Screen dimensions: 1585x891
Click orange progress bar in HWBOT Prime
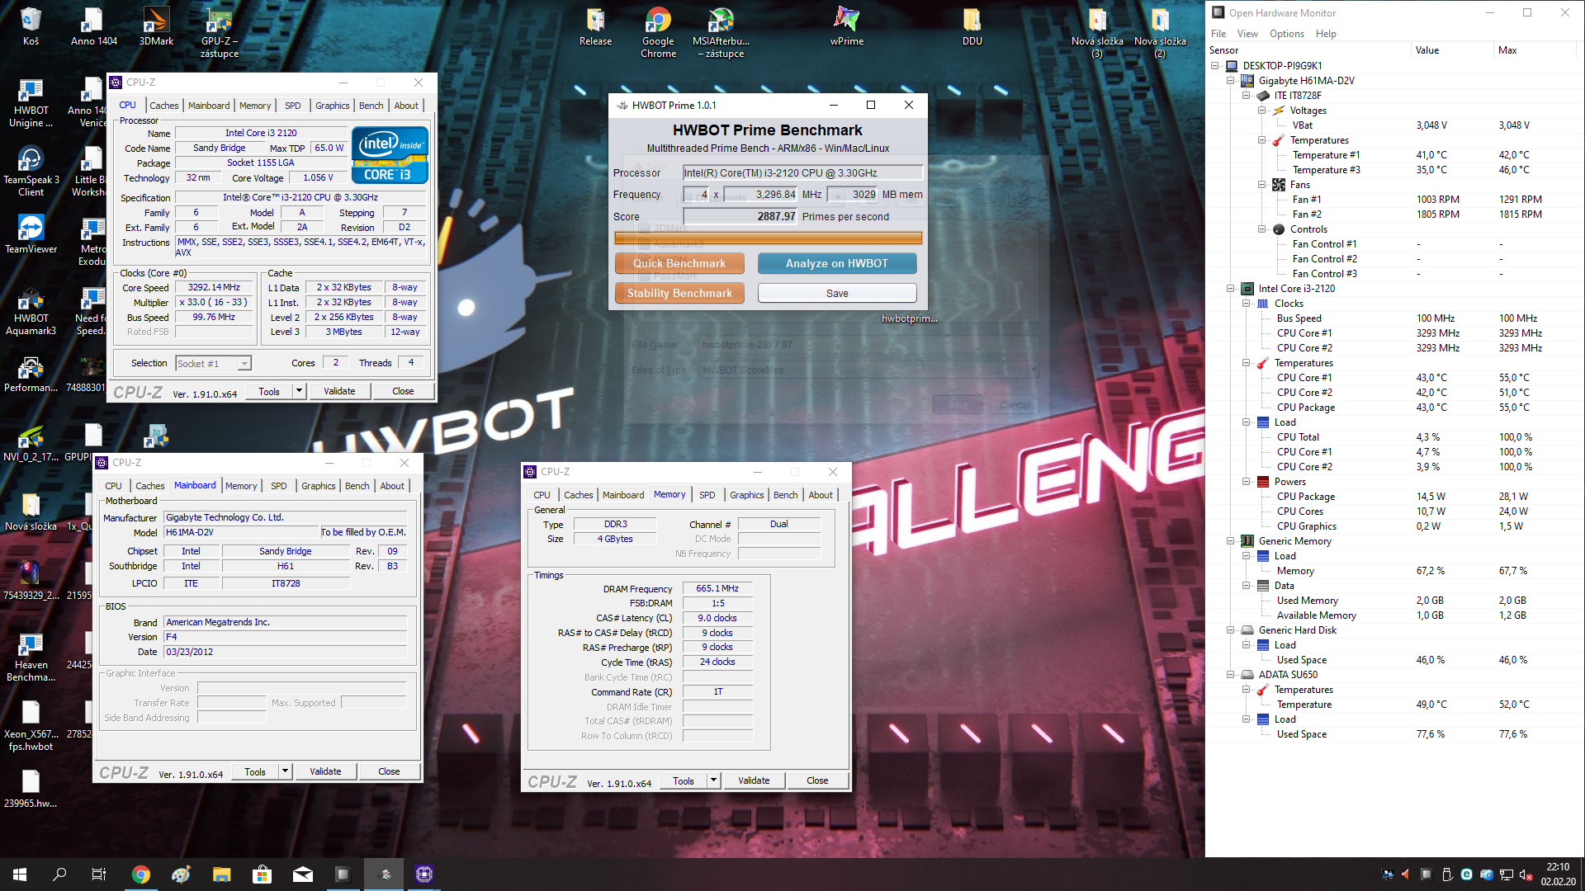[768, 238]
